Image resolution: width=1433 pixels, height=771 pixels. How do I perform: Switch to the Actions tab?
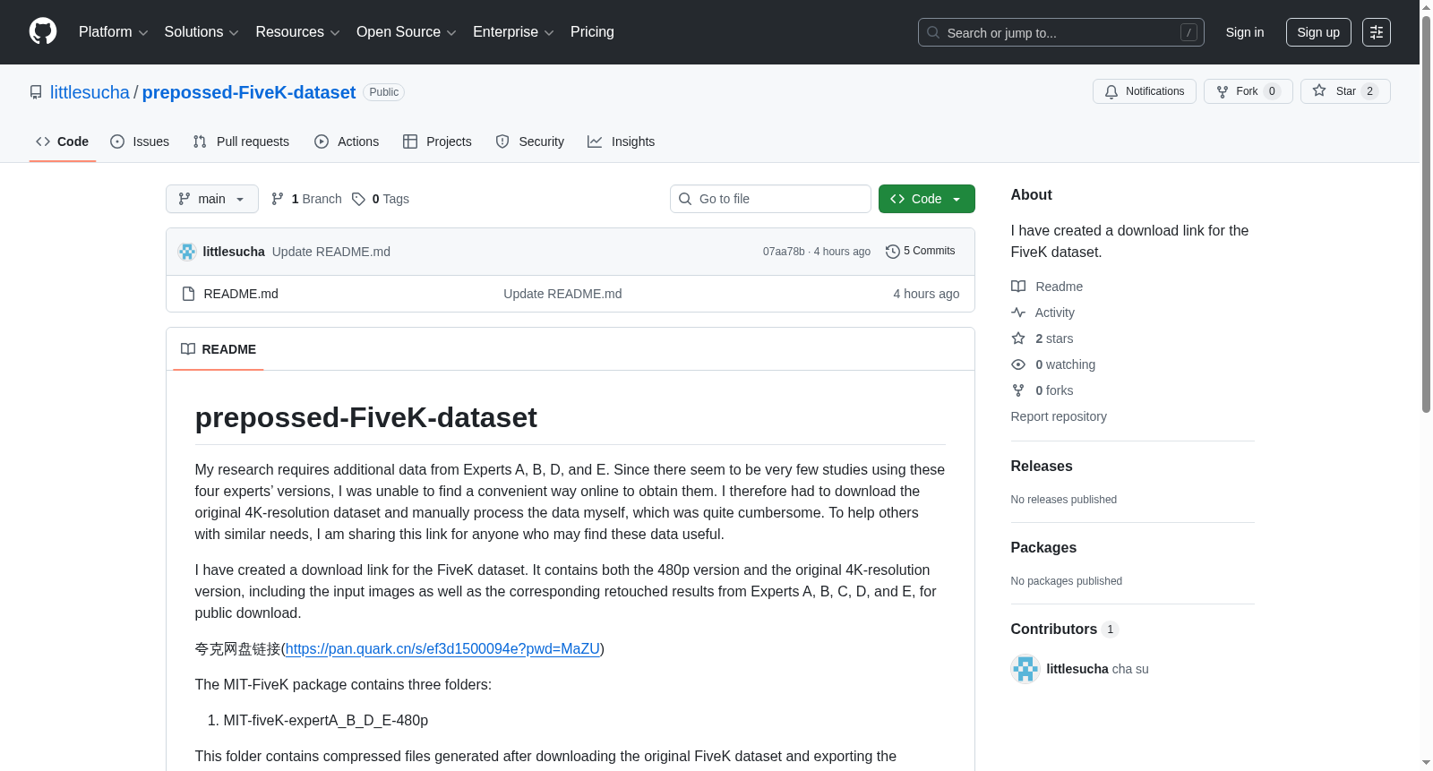tap(347, 141)
